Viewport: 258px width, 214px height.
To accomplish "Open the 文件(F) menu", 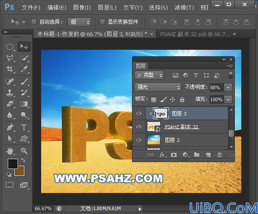I will (x=31, y=7).
